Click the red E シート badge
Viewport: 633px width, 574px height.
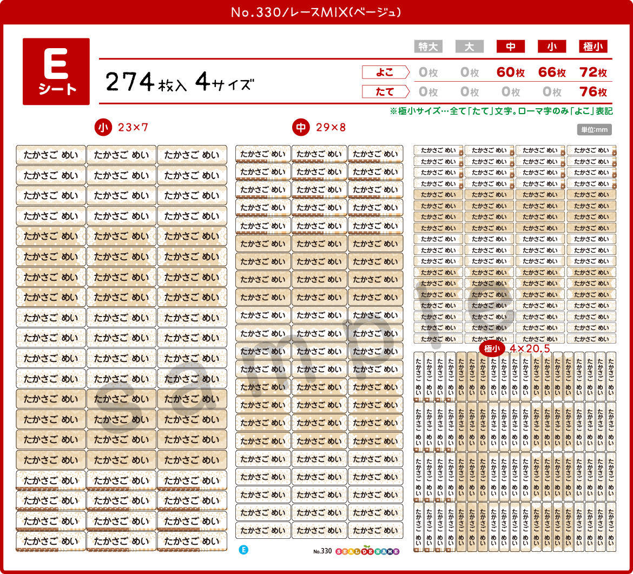point(56,71)
